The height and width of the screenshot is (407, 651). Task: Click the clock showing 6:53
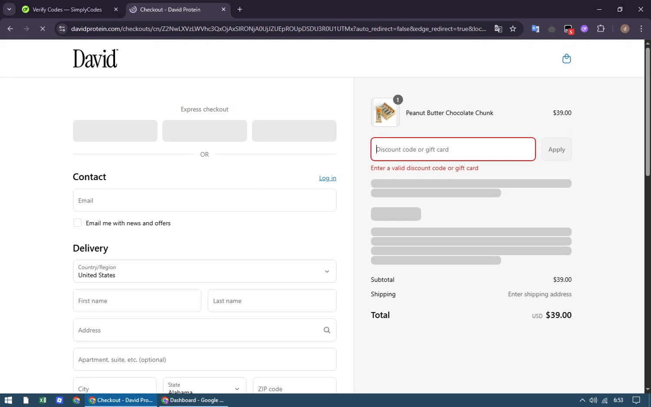[x=618, y=400]
